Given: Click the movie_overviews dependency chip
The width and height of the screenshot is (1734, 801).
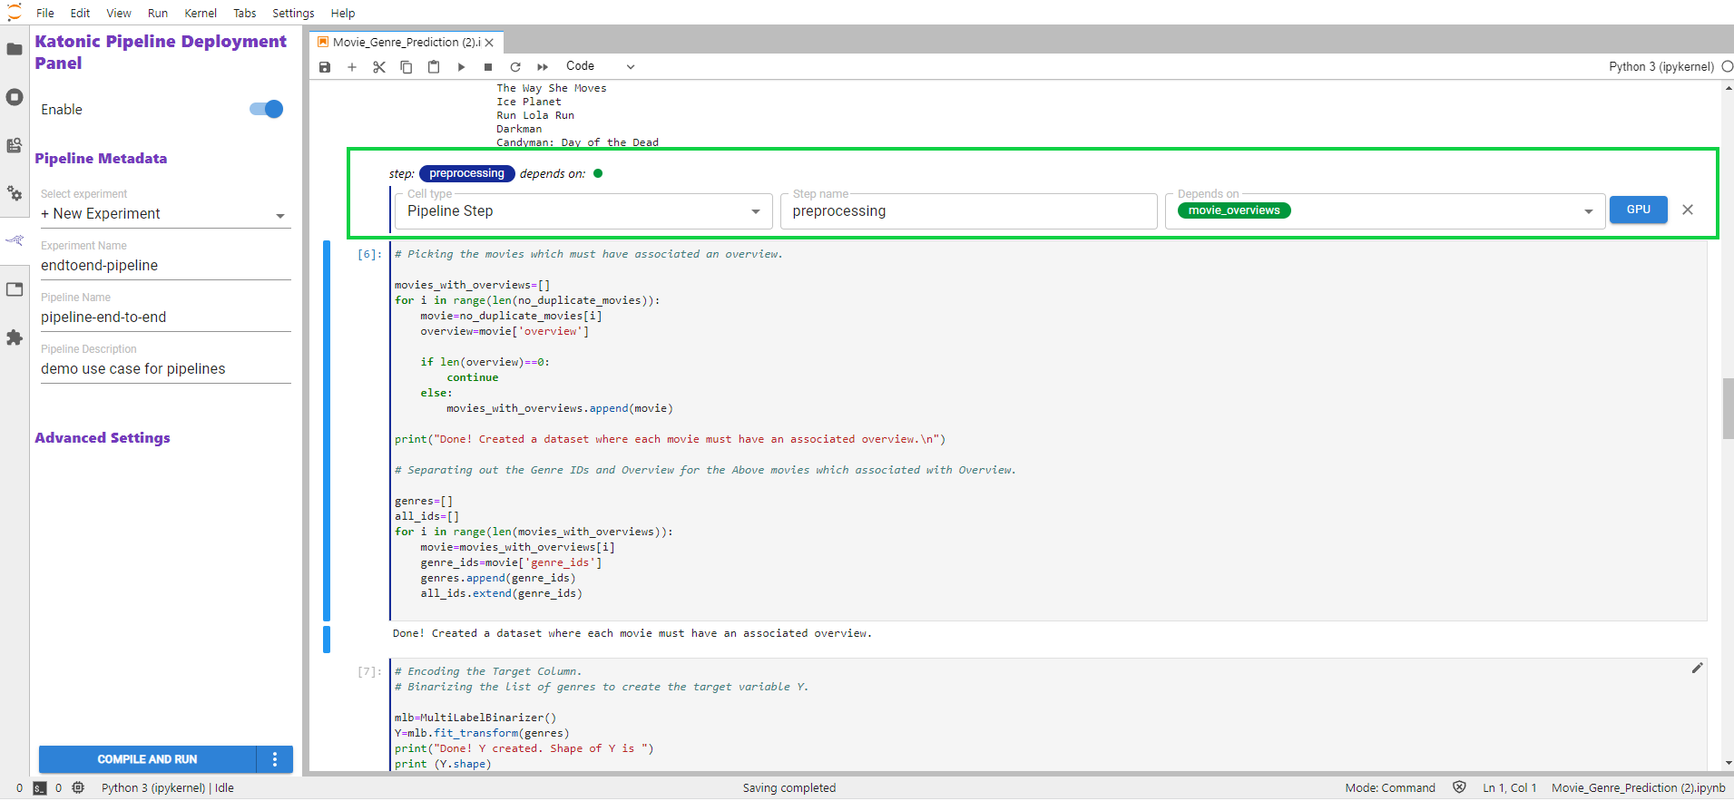Looking at the screenshot, I should pyautogui.click(x=1234, y=210).
